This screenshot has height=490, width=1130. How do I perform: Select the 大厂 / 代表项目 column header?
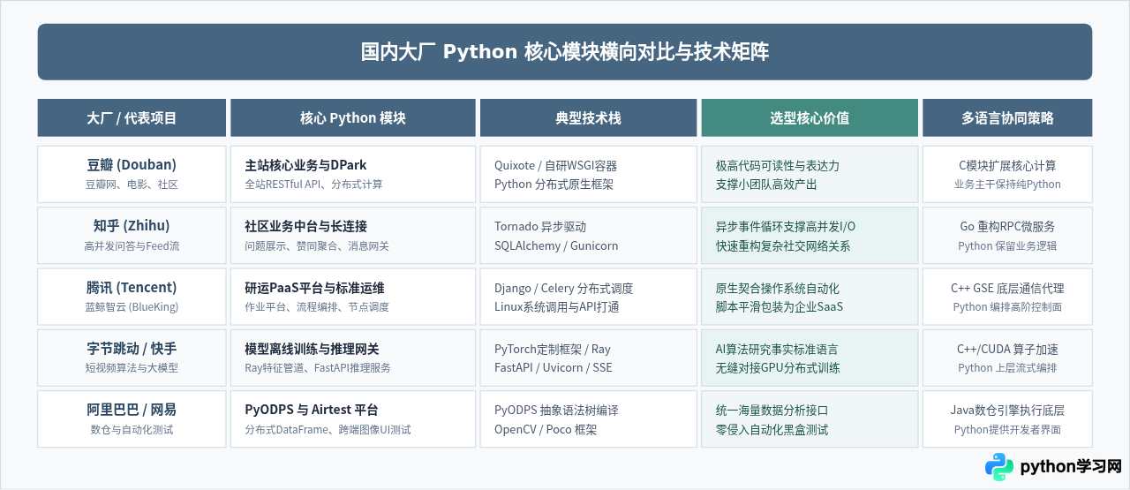132,117
